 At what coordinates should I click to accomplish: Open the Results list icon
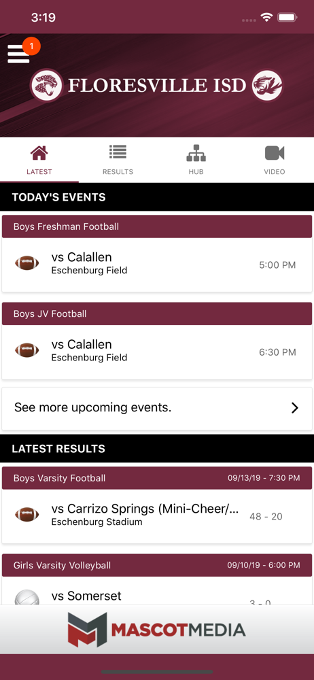[118, 152]
